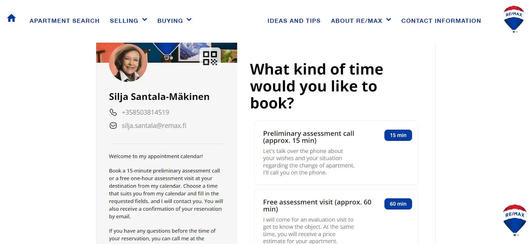This screenshot has width=529, height=244.
Task: Click the RE/MAX balloon logo in header
Action: [514, 19]
